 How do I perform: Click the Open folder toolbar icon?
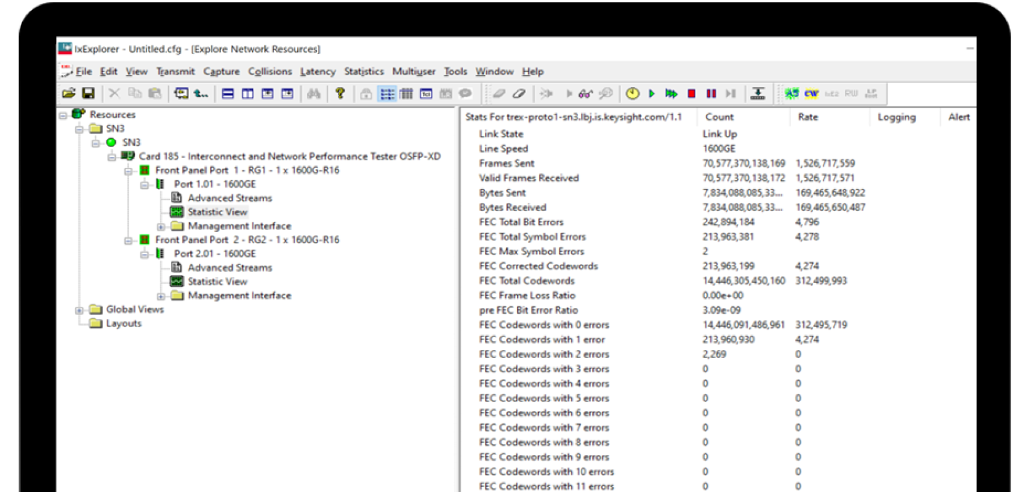point(69,93)
